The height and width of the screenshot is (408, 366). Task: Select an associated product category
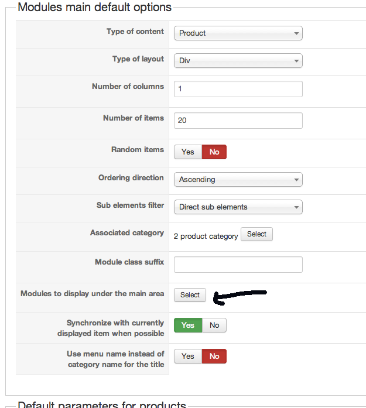pos(256,234)
